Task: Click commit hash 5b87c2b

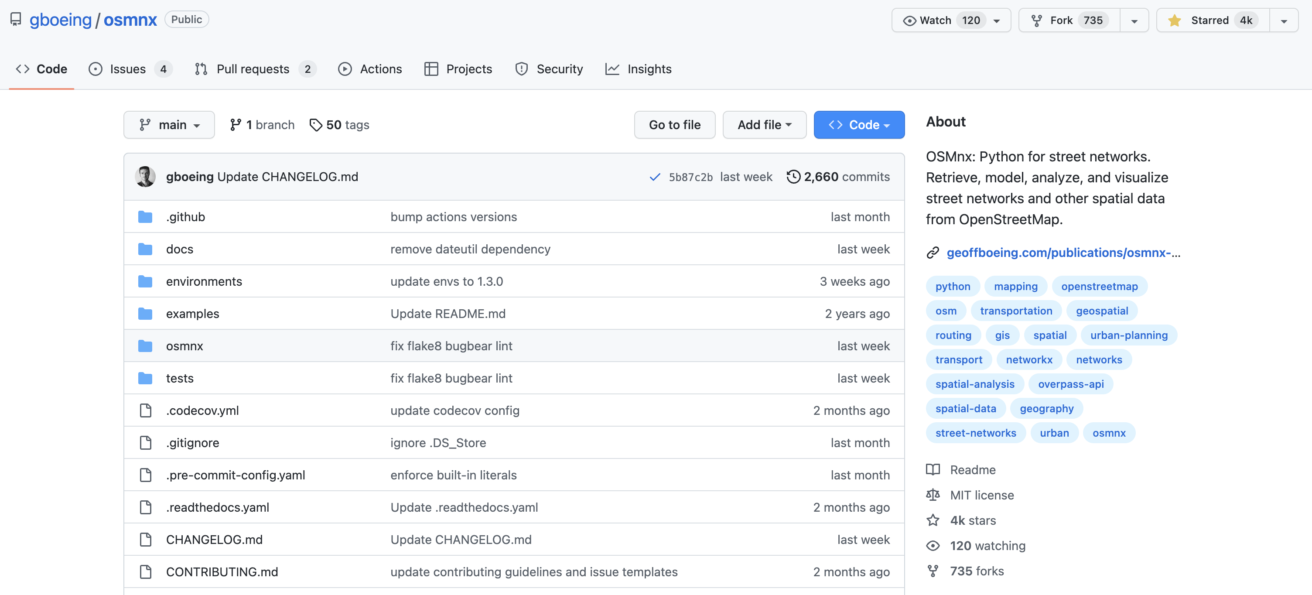Action: 690,177
